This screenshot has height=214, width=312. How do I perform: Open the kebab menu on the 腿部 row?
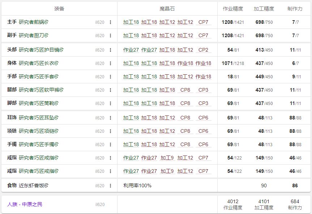(x=111, y=90)
